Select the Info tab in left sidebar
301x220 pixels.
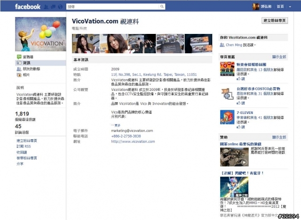click(40, 63)
